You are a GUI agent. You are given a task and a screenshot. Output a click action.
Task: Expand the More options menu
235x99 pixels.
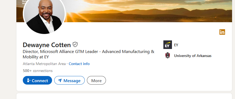coord(96,80)
